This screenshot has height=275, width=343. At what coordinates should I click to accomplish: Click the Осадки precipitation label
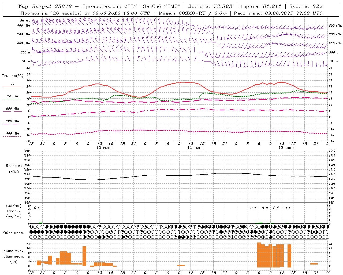[14, 211]
